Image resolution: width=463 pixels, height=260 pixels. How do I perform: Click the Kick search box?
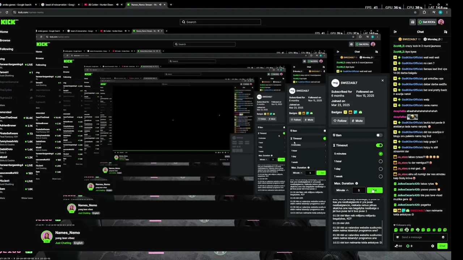[220, 22]
